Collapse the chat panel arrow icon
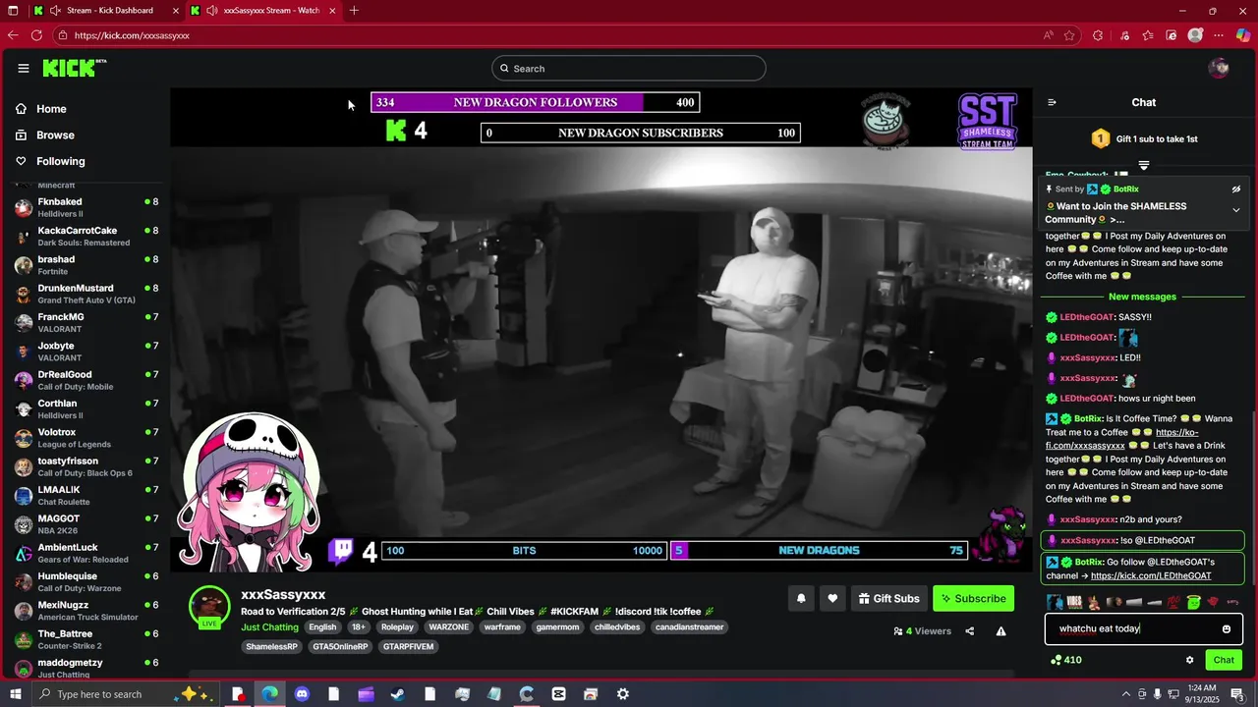Screen dimensions: 1258x707 (x=1052, y=102)
